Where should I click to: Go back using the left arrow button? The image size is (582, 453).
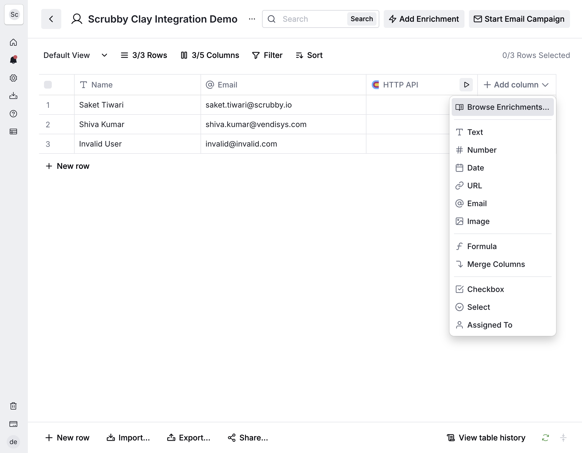coord(51,19)
